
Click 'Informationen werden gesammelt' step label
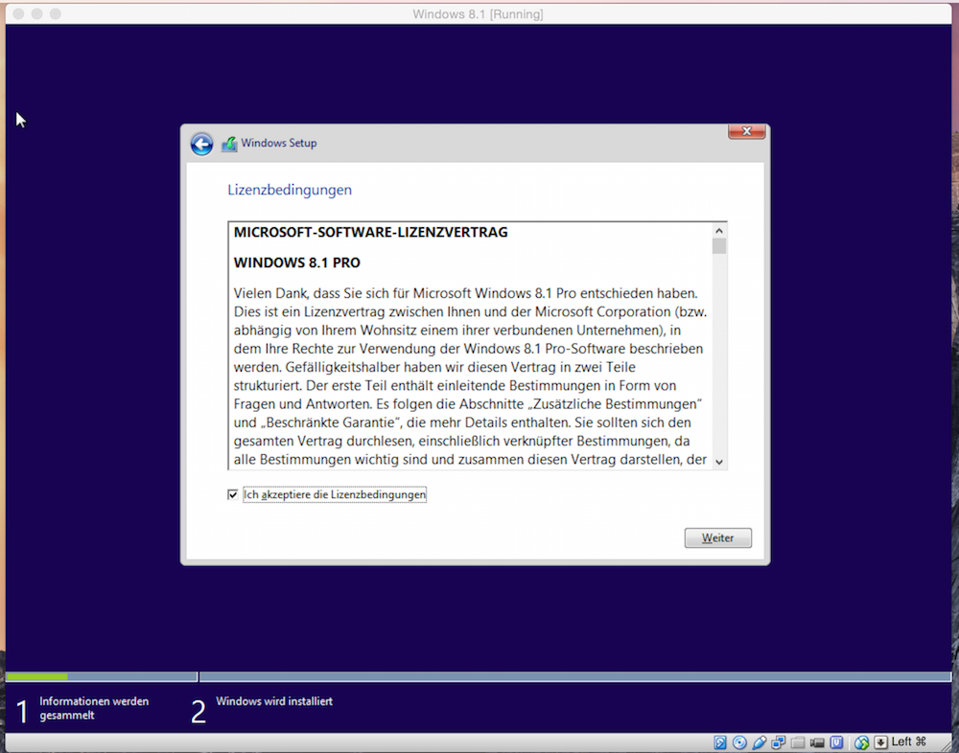click(94, 708)
